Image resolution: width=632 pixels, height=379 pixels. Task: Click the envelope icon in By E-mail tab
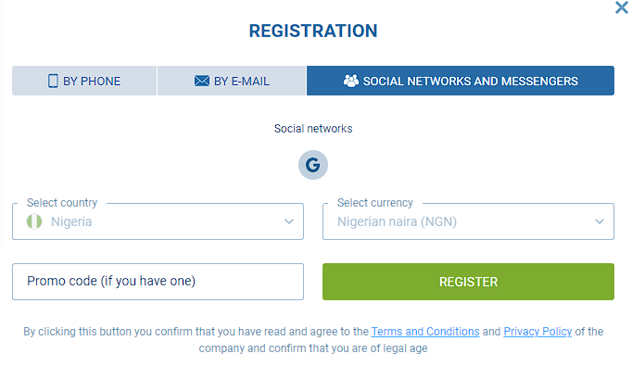(202, 81)
